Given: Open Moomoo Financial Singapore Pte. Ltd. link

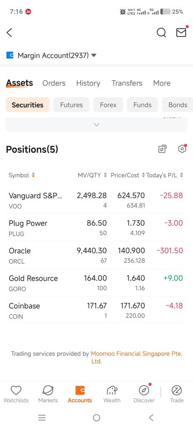Looking at the screenshot, I should click(x=137, y=358).
